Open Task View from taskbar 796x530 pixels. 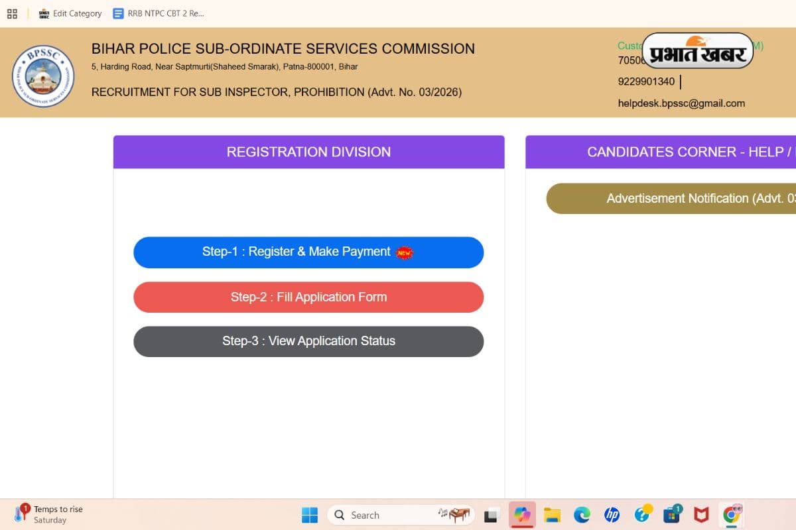click(x=492, y=515)
